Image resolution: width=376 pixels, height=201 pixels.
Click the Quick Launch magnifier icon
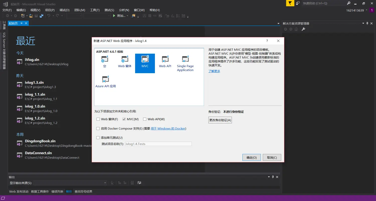tap(349, 3)
